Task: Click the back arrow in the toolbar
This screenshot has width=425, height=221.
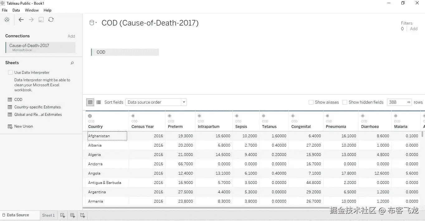Action: click(21, 20)
